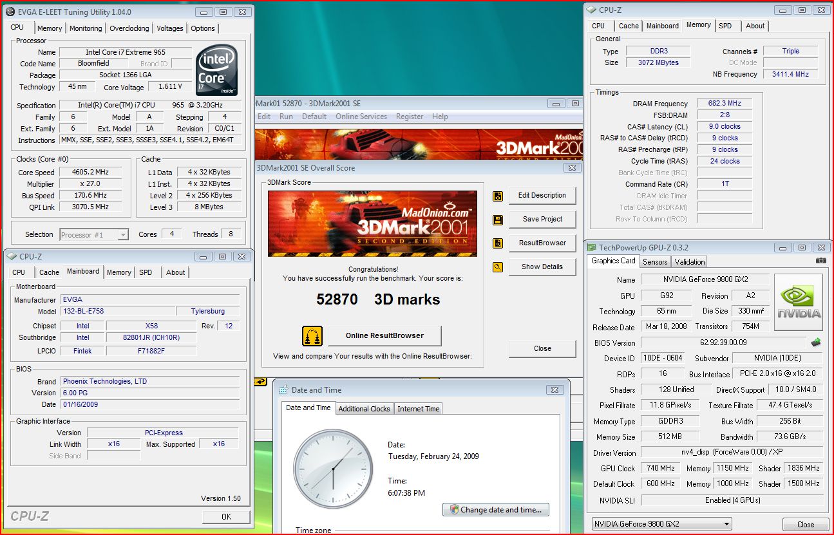Open SPD tab in CPU-Z Mainboard window

146,272
